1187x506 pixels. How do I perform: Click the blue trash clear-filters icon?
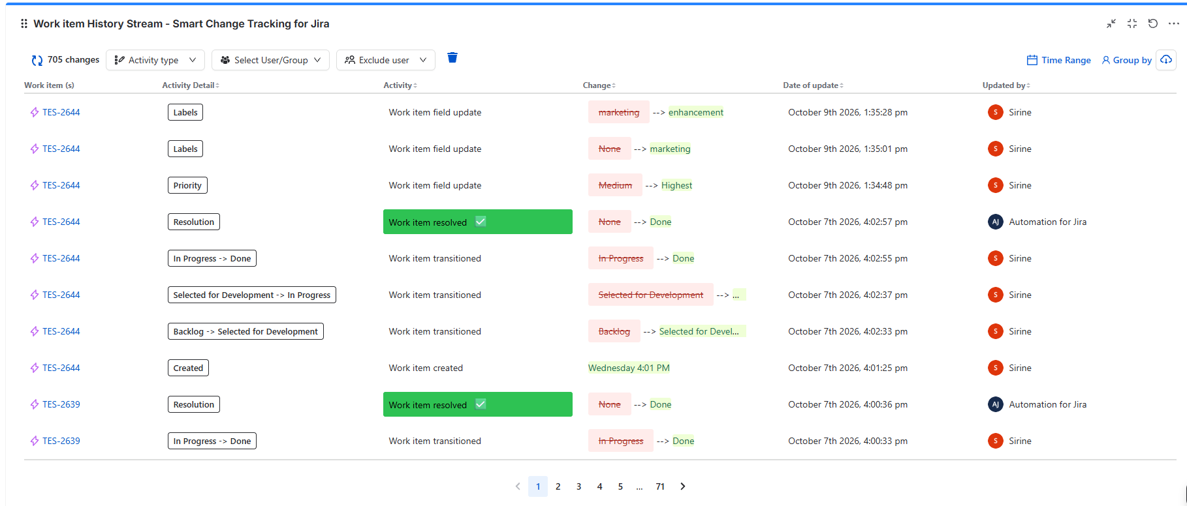(452, 58)
